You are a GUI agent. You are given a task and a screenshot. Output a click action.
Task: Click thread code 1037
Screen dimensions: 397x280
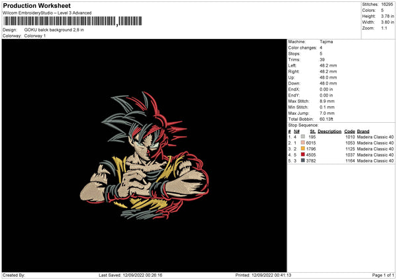(x=350, y=155)
